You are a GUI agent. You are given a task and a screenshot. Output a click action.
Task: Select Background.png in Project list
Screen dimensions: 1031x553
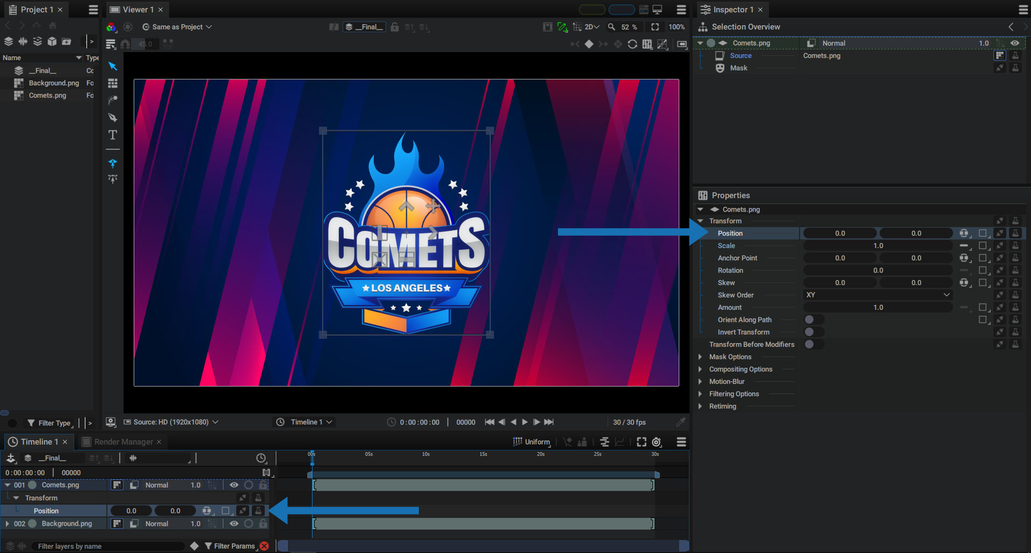pos(54,83)
